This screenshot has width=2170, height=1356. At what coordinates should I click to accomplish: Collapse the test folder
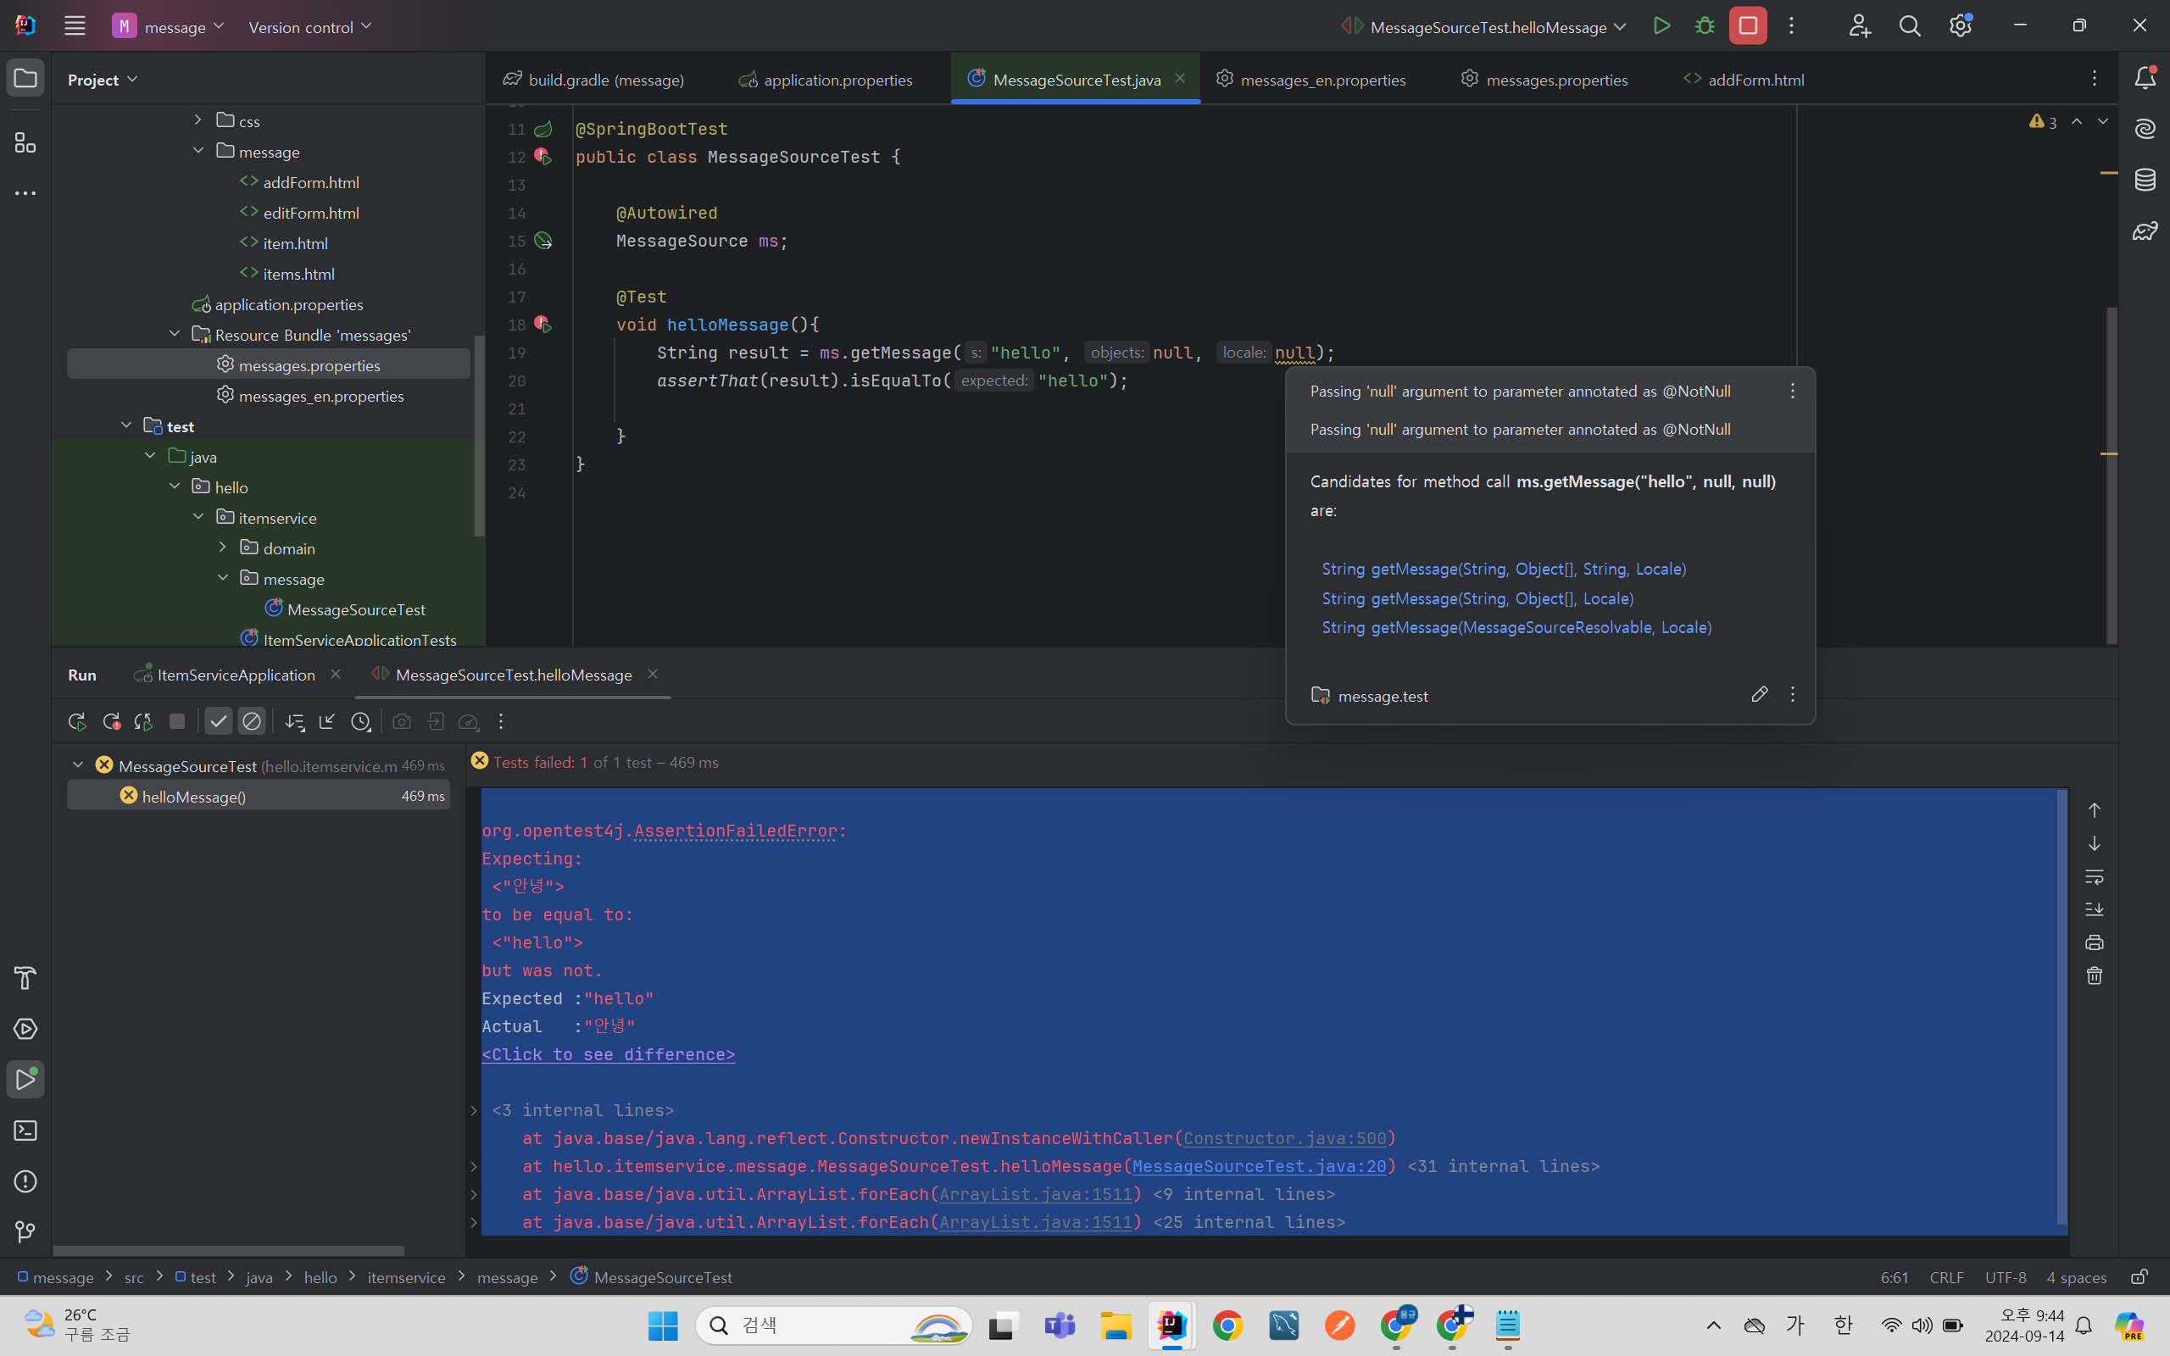126,425
